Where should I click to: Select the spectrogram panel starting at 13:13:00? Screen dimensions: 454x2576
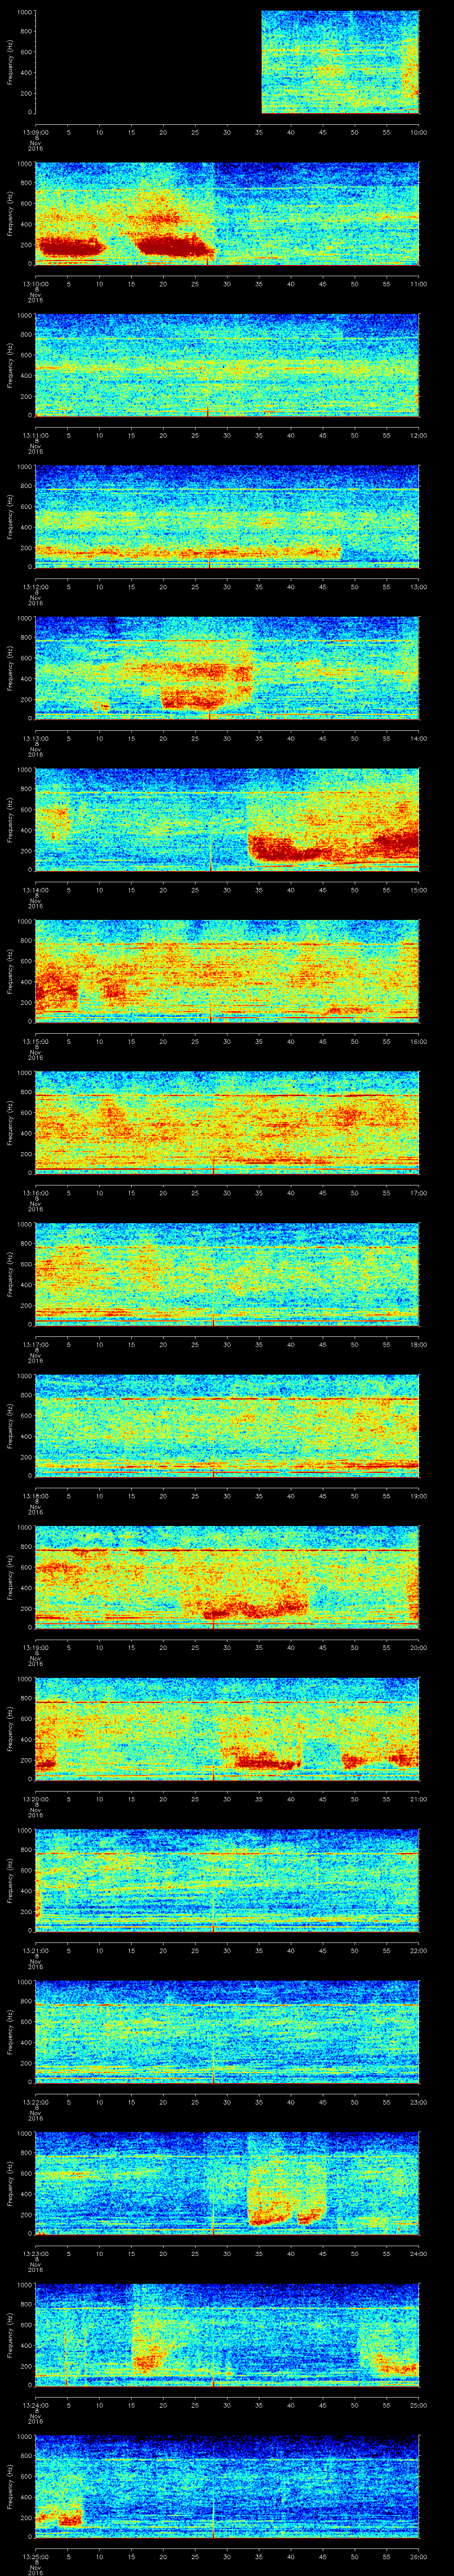click(x=227, y=669)
